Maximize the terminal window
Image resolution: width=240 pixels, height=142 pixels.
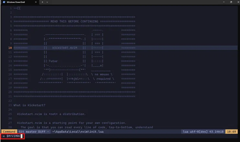coord(231,2)
